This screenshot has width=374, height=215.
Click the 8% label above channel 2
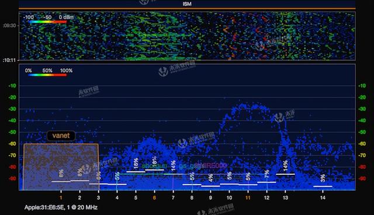[80, 172]
